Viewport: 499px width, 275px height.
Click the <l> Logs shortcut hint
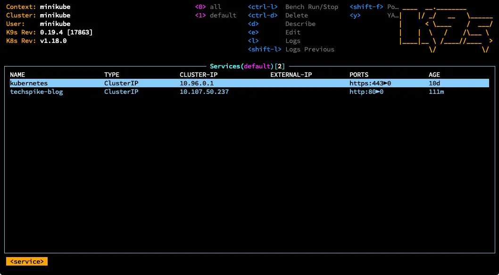click(x=274, y=41)
